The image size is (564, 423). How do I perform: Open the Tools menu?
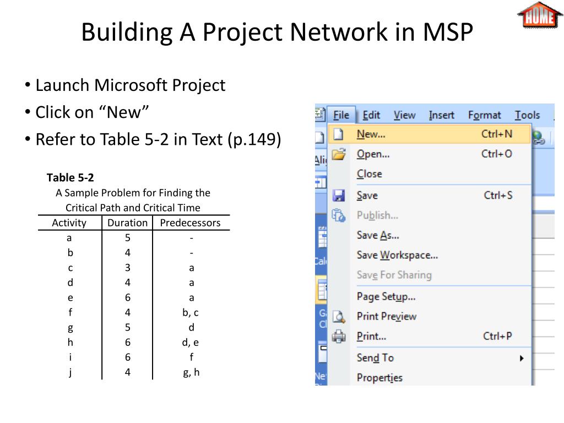pyautogui.click(x=527, y=115)
